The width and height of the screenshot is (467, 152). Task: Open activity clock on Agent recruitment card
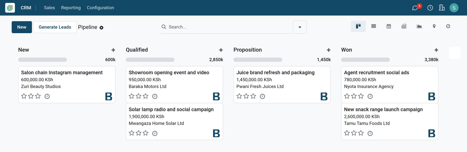pyautogui.click(x=370, y=96)
